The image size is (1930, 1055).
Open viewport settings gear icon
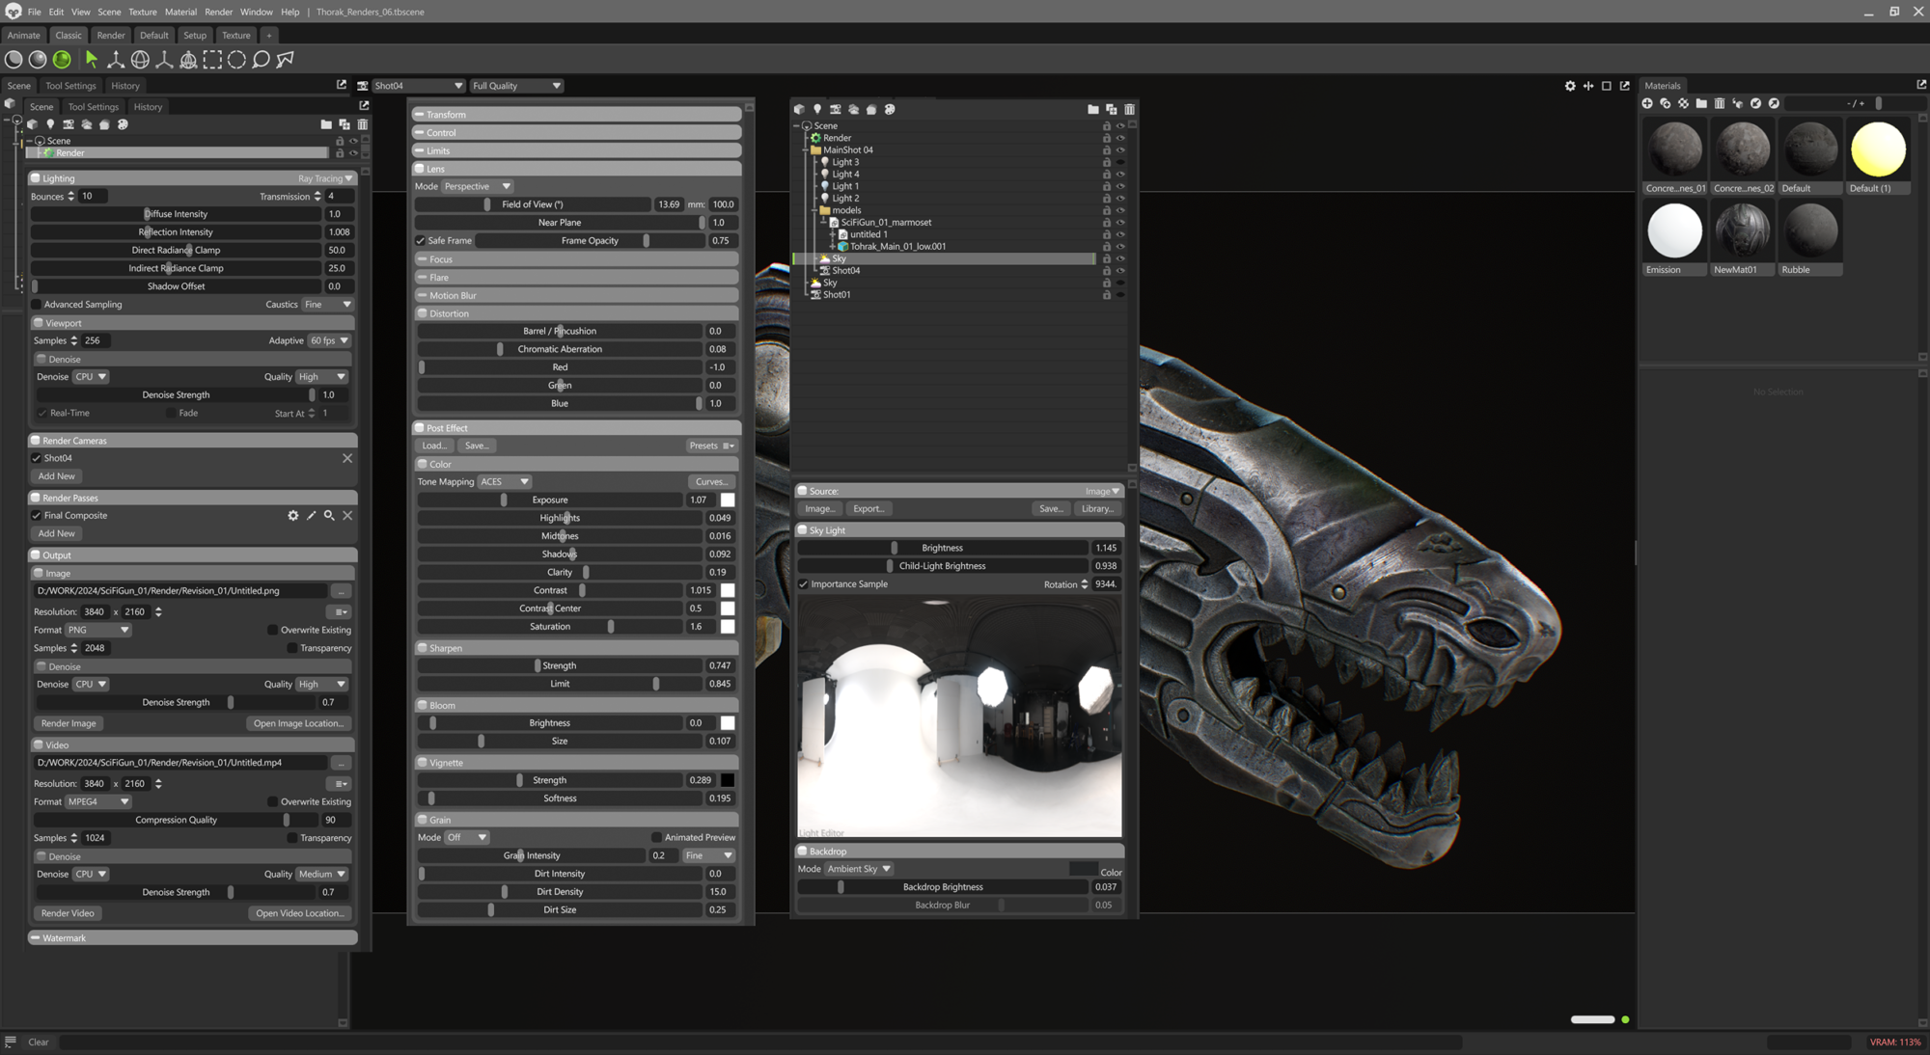(1570, 86)
